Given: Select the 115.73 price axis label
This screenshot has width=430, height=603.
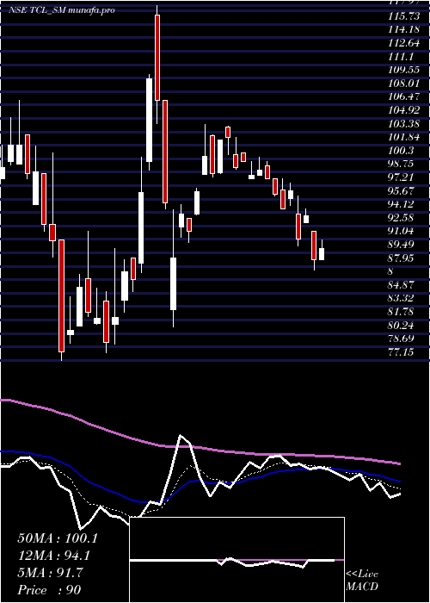Looking at the screenshot, I should tap(402, 17).
